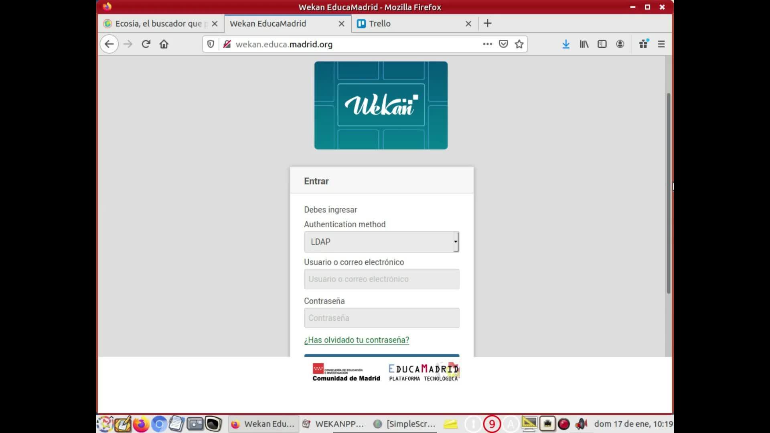Save page to Pocket icon
The height and width of the screenshot is (433, 770).
(503, 44)
